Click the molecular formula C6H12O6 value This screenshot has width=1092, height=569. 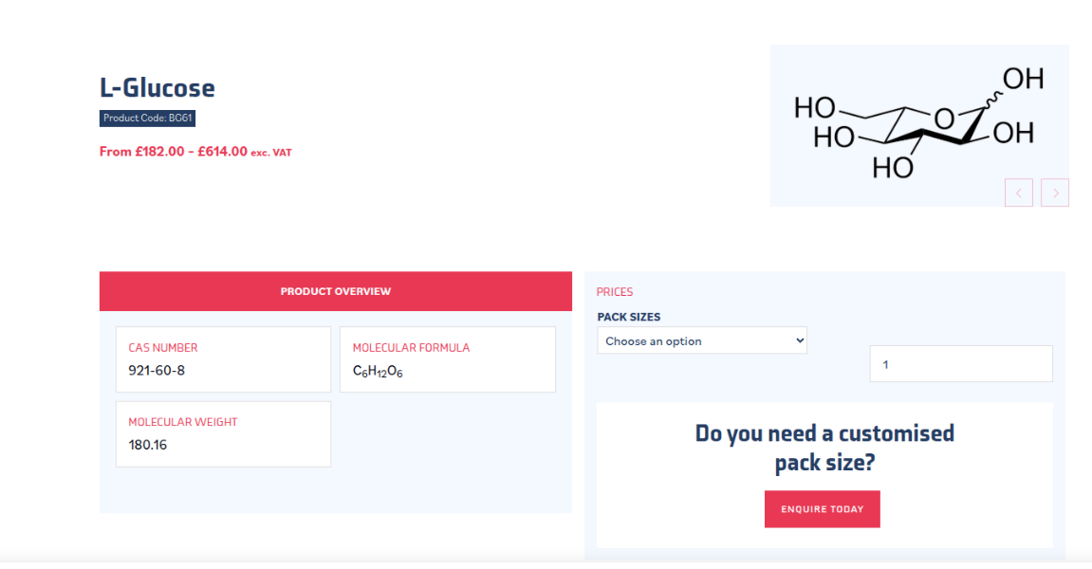click(x=378, y=372)
